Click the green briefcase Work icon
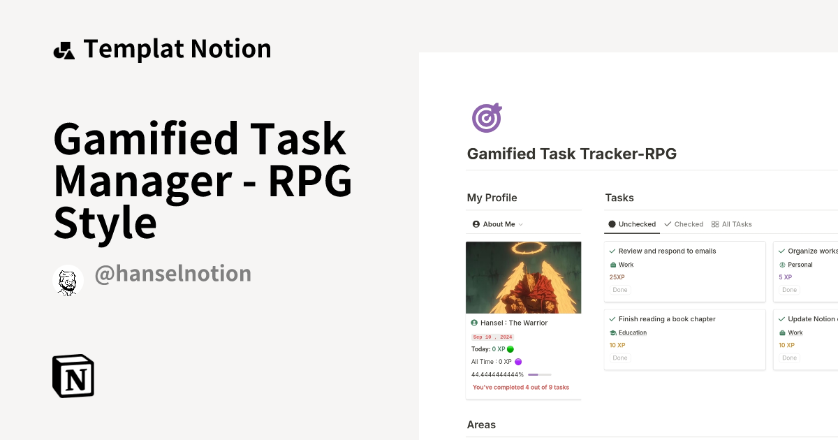 coord(612,265)
